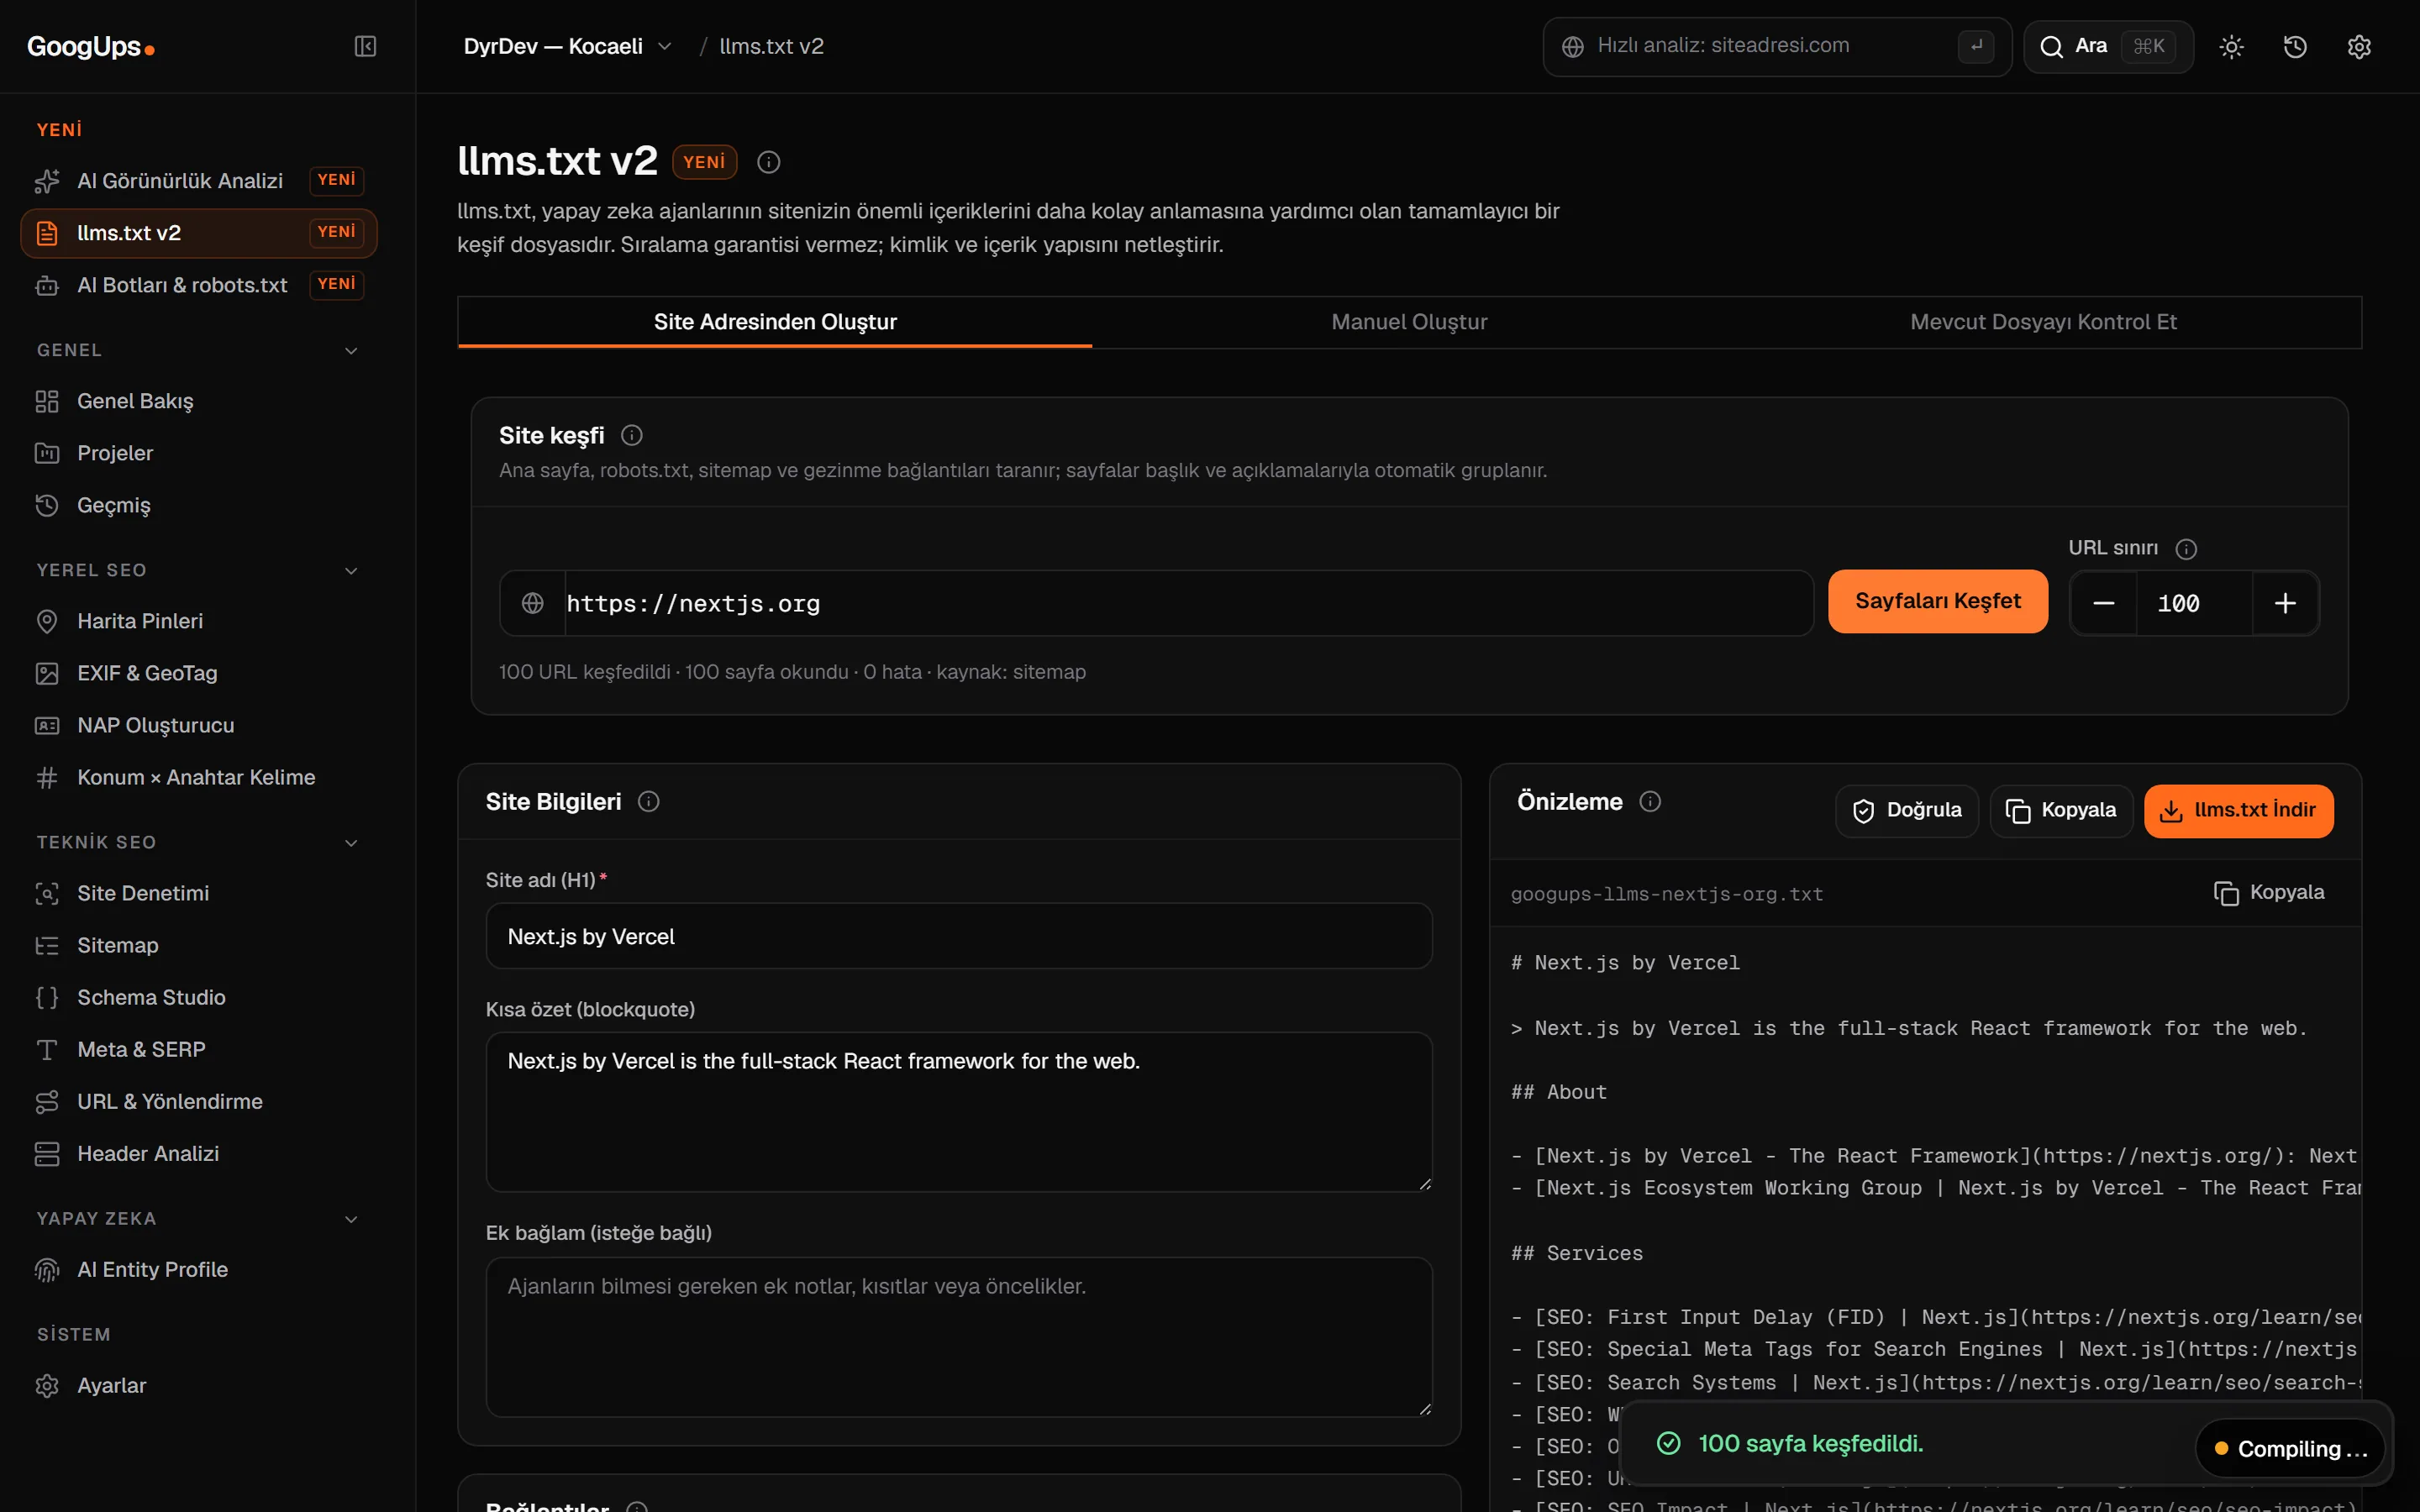
Task: Increase the URL limit with plus button
Action: [x=2285, y=603]
